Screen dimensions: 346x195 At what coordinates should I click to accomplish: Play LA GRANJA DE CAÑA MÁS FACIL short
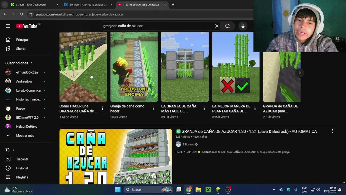(x=185, y=67)
